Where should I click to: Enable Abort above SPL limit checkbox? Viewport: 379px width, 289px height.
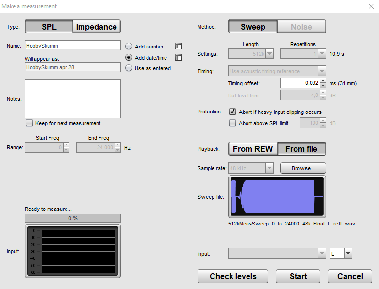[x=232, y=123]
